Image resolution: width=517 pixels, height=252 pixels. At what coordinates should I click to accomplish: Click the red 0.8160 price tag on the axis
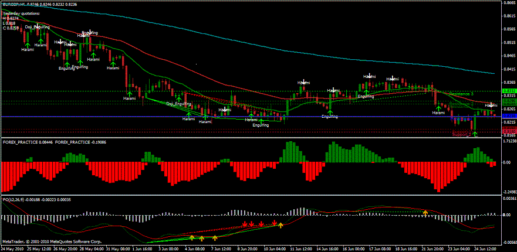(x=509, y=131)
